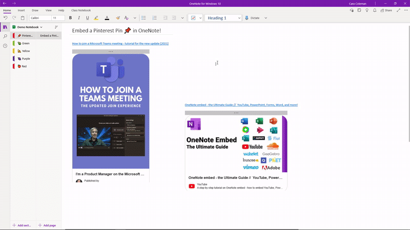Click the clipboard Paste icon
This screenshot has width=410, height=230.
[23, 18]
